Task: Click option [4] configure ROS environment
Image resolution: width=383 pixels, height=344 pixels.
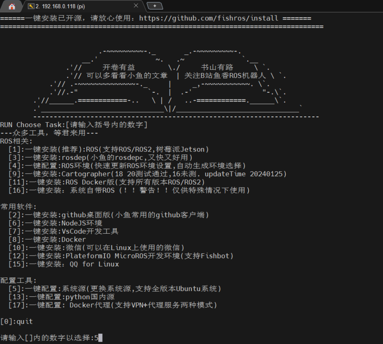Action: (x=127, y=166)
